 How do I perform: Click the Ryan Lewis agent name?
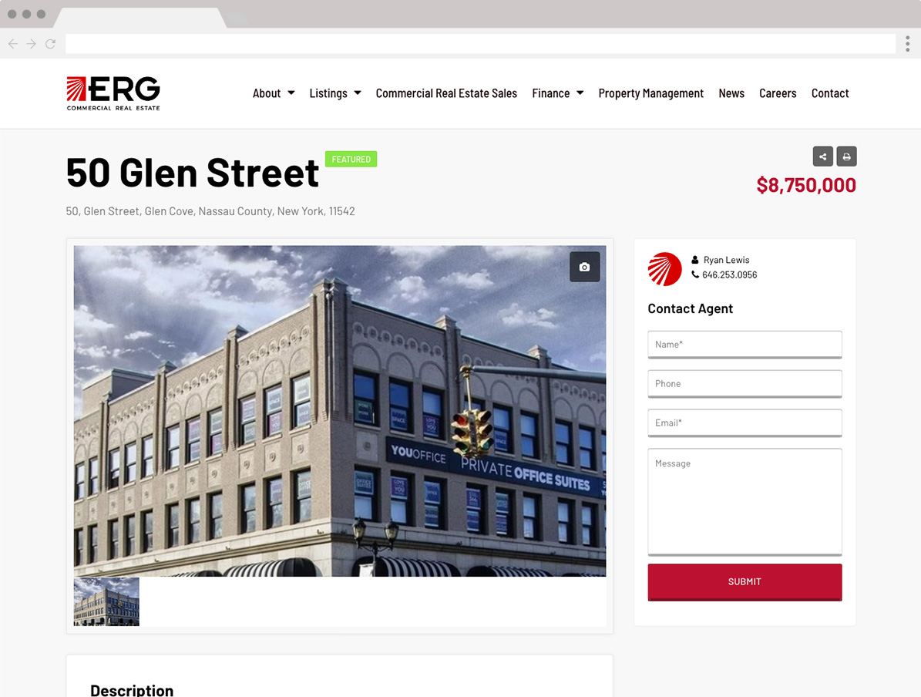726,260
